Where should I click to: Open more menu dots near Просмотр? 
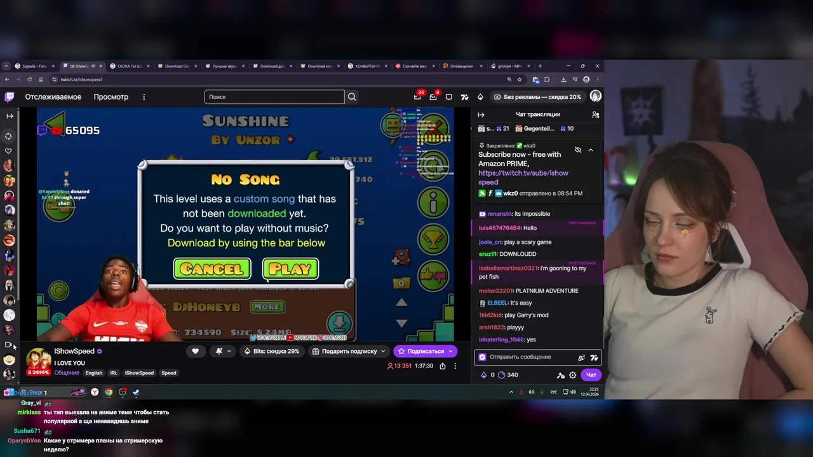[144, 96]
